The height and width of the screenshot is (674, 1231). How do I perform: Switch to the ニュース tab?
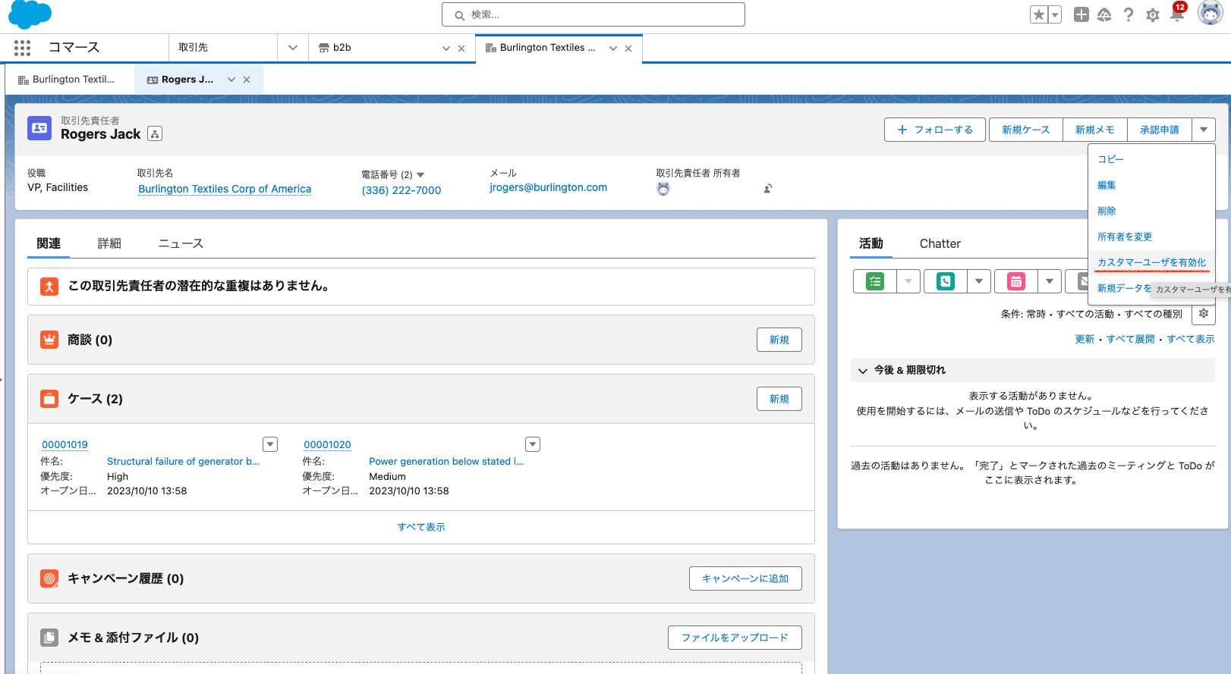[181, 243]
